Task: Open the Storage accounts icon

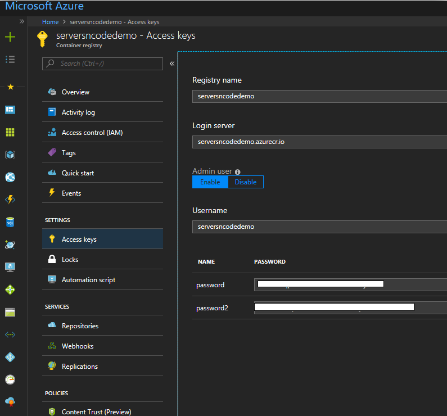Action: [x=10, y=313]
